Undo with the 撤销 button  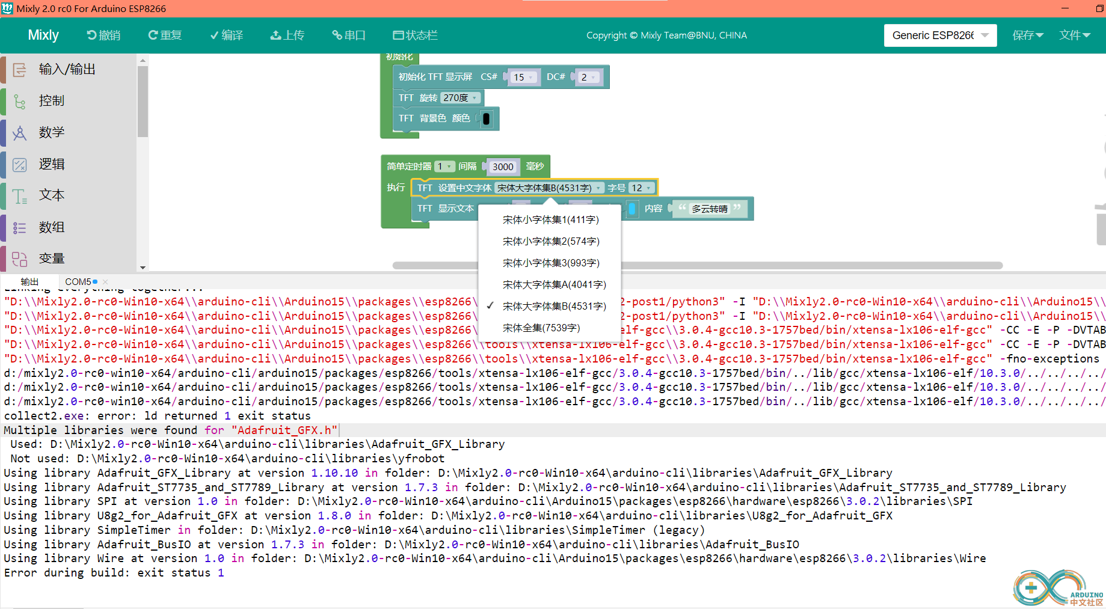pyautogui.click(x=103, y=35)
